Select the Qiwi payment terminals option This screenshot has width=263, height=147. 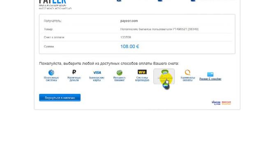(188, 75)
